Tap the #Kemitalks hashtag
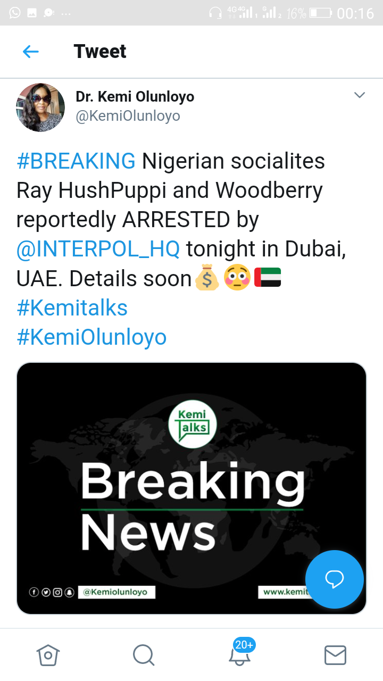This screenshot has height=681, width=383. [x=72, y=308]
